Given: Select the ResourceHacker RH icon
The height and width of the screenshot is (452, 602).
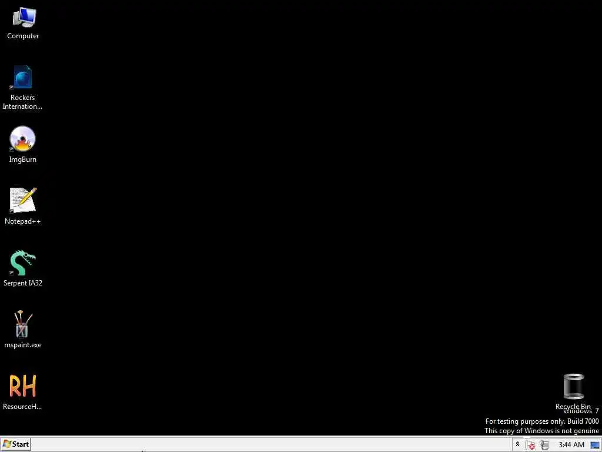Looking at the screenshot, I should coord(23,386).
